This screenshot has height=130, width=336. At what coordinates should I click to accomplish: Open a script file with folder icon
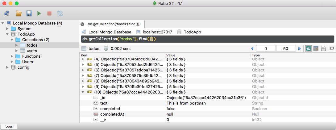19,13
